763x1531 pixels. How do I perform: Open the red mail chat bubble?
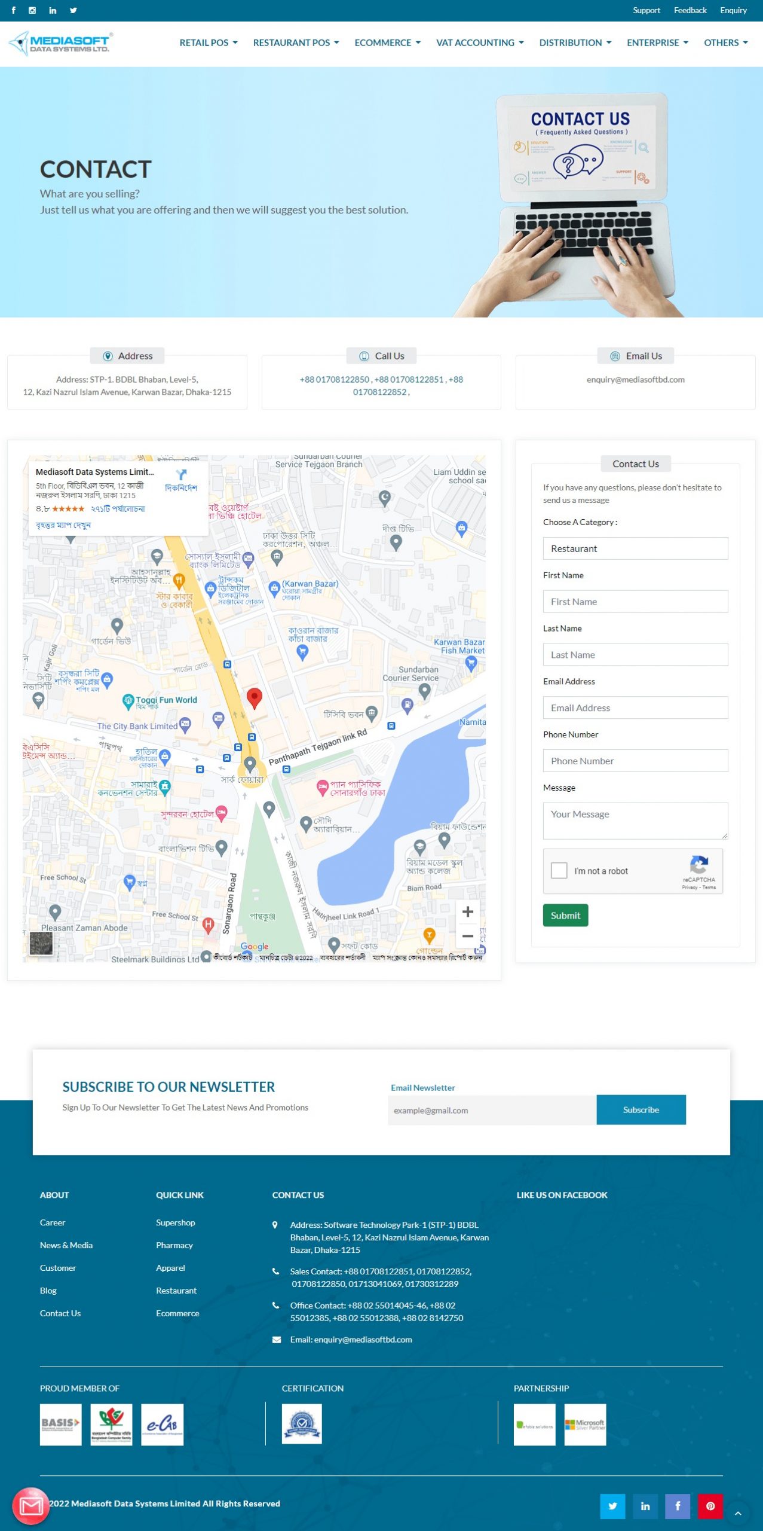tap(31, 1506)
